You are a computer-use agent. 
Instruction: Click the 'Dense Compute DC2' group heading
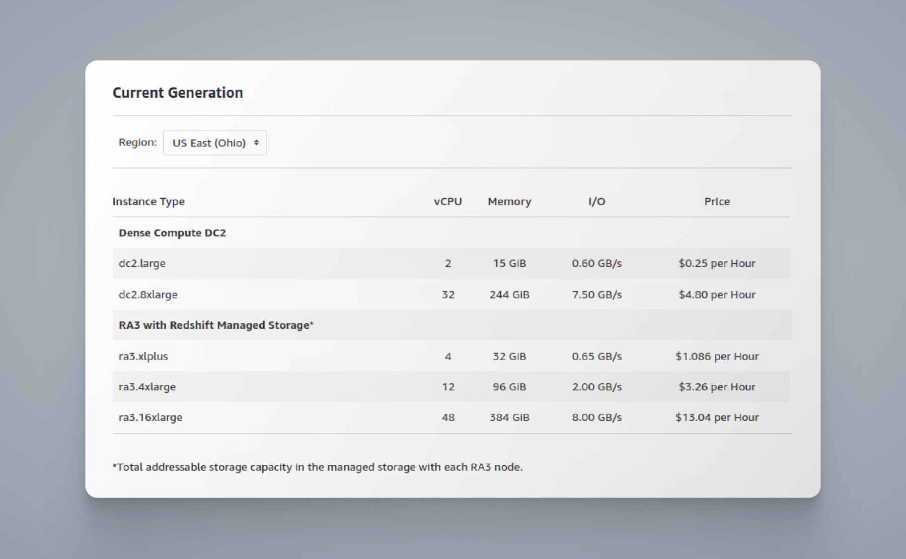[172, 233]
